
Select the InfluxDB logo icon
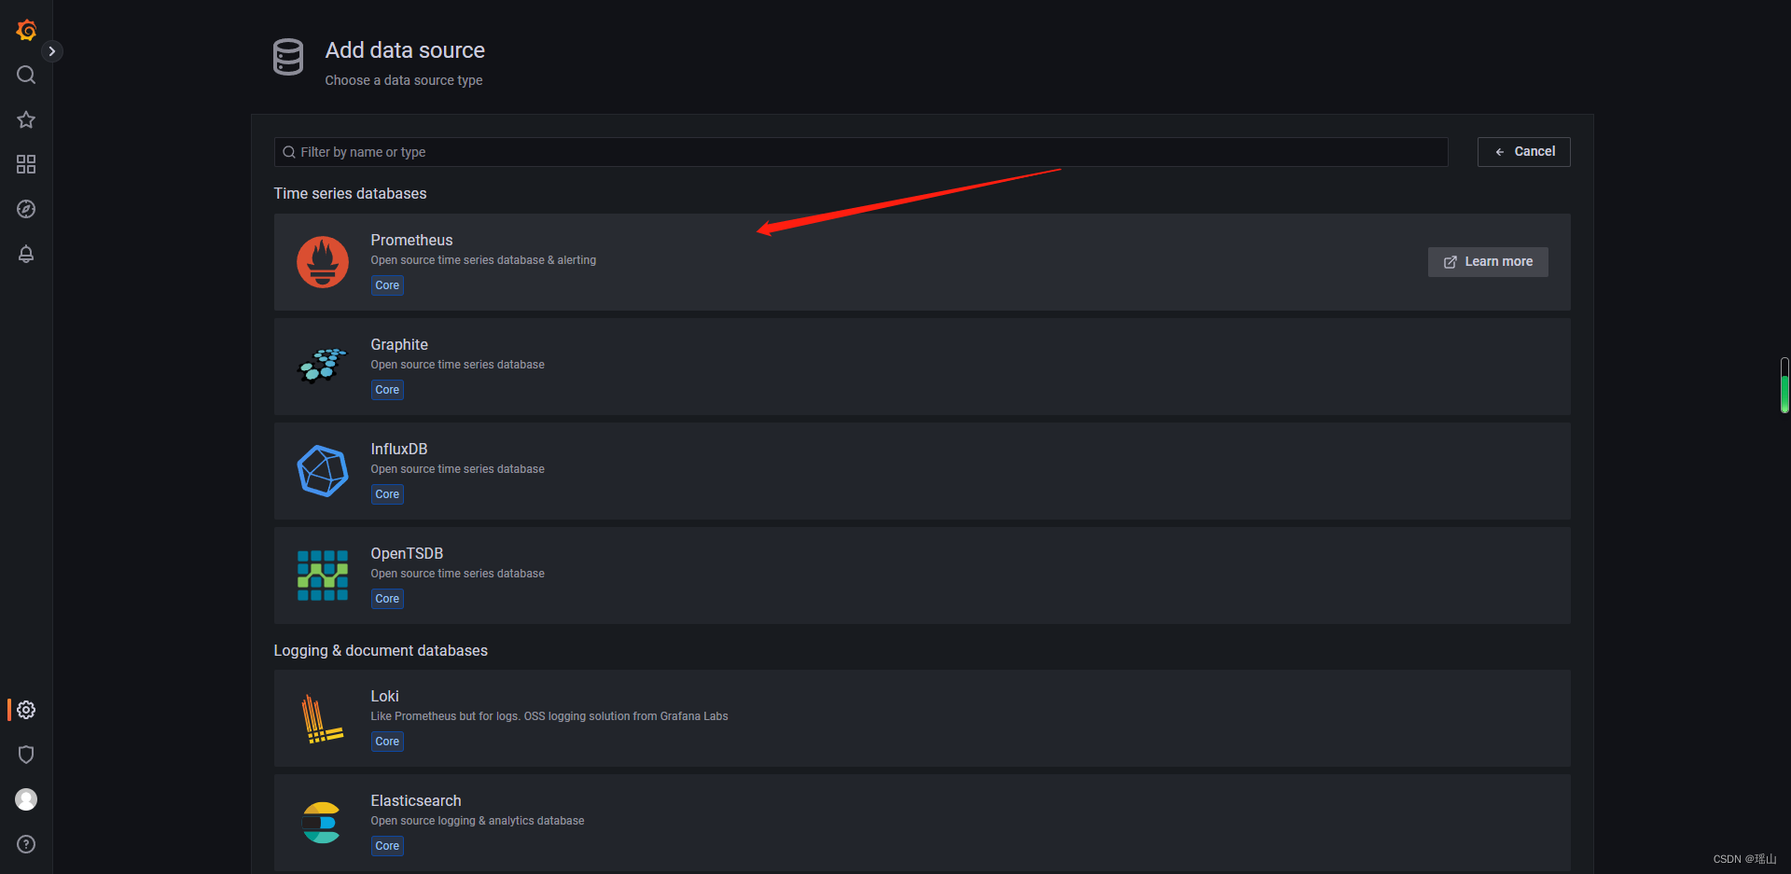click(323, 471)
